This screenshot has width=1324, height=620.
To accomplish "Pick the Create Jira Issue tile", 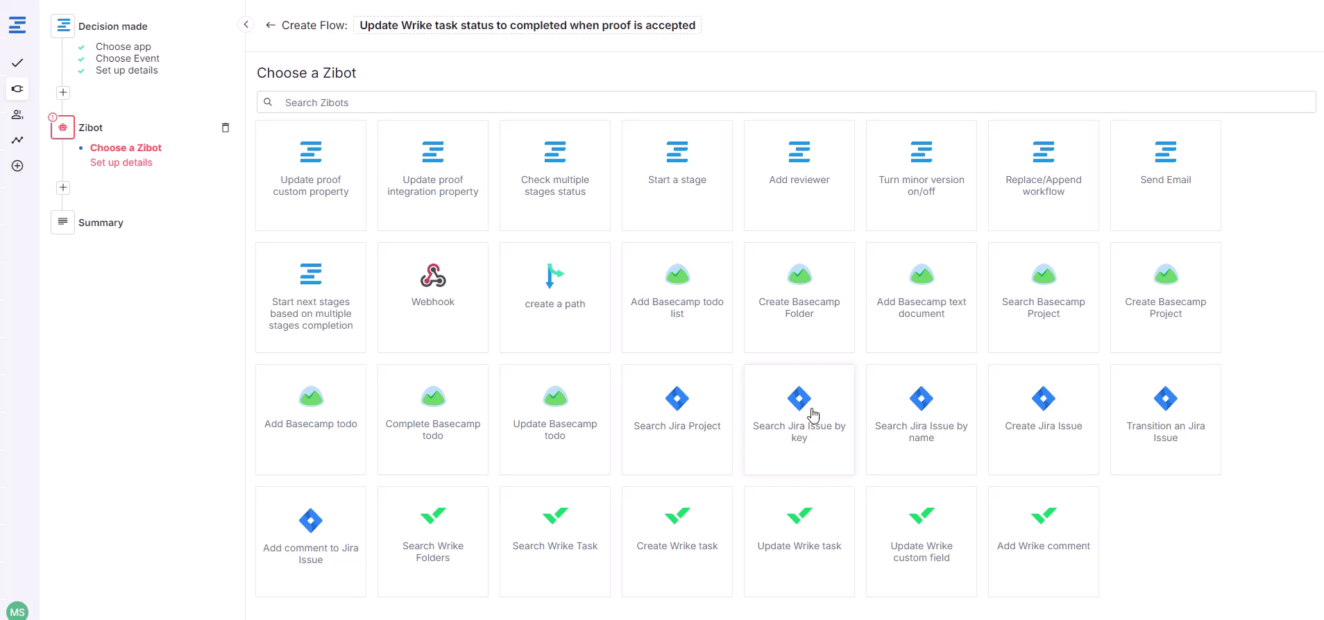I will (x=1044, y=419).
